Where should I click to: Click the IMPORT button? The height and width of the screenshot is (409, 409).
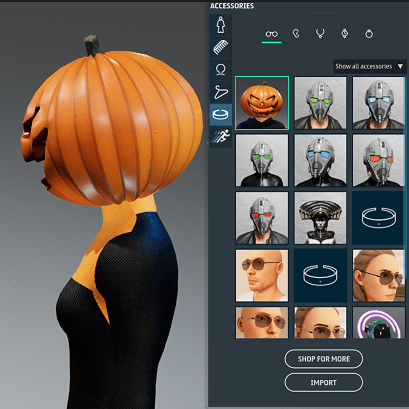click(324, 382)
